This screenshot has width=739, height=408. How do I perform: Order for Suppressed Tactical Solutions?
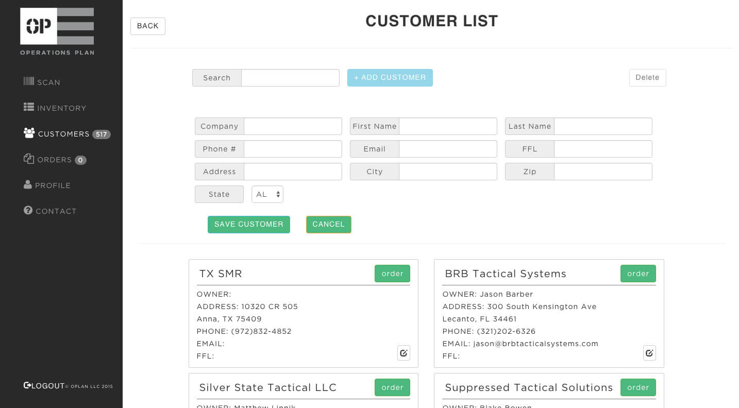point(638,387)
